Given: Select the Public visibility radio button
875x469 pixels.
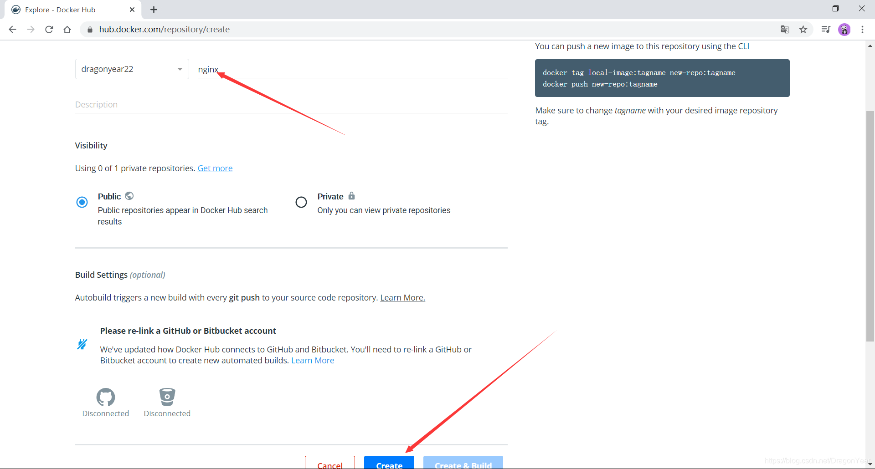Looking at the screenshot, I should click(82, 202).
